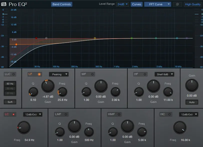Click the Band Controls tab
Image resolution: width=203 pixels, height=147 pixels.
click(62, 4)
